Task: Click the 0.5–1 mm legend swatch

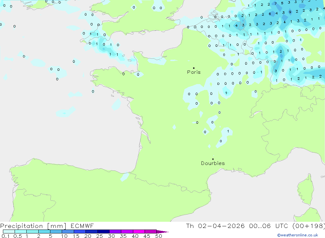Action: pos(21,232)
